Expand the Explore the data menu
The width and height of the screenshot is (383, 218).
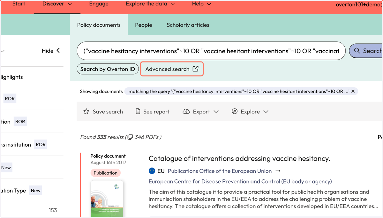pos(150,4)
